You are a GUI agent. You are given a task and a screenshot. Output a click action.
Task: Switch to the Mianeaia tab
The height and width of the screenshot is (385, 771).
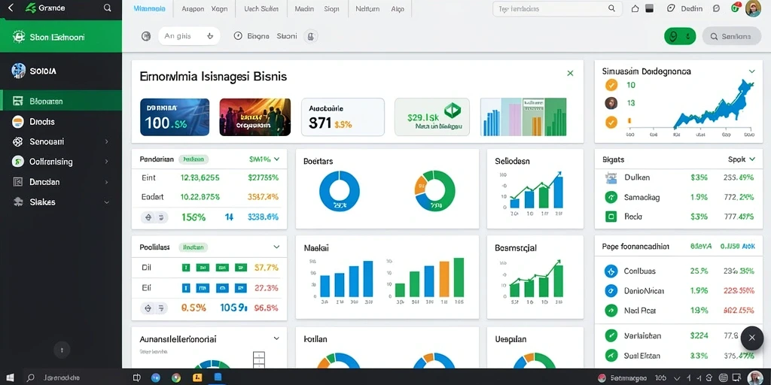coord(150,9)
